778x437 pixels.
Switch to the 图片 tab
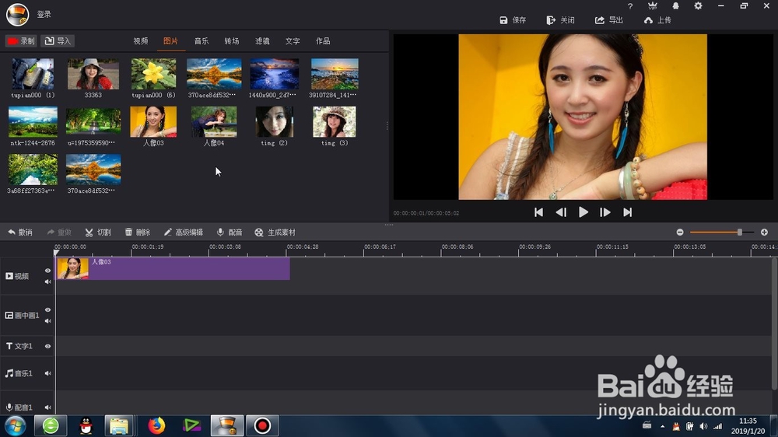[x=170, y=41]
